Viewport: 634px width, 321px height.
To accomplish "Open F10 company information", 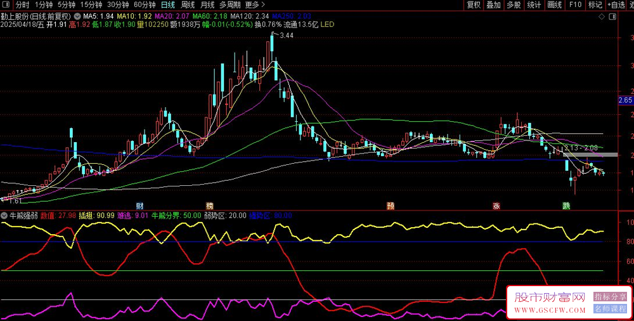I will tap(575, 5).
